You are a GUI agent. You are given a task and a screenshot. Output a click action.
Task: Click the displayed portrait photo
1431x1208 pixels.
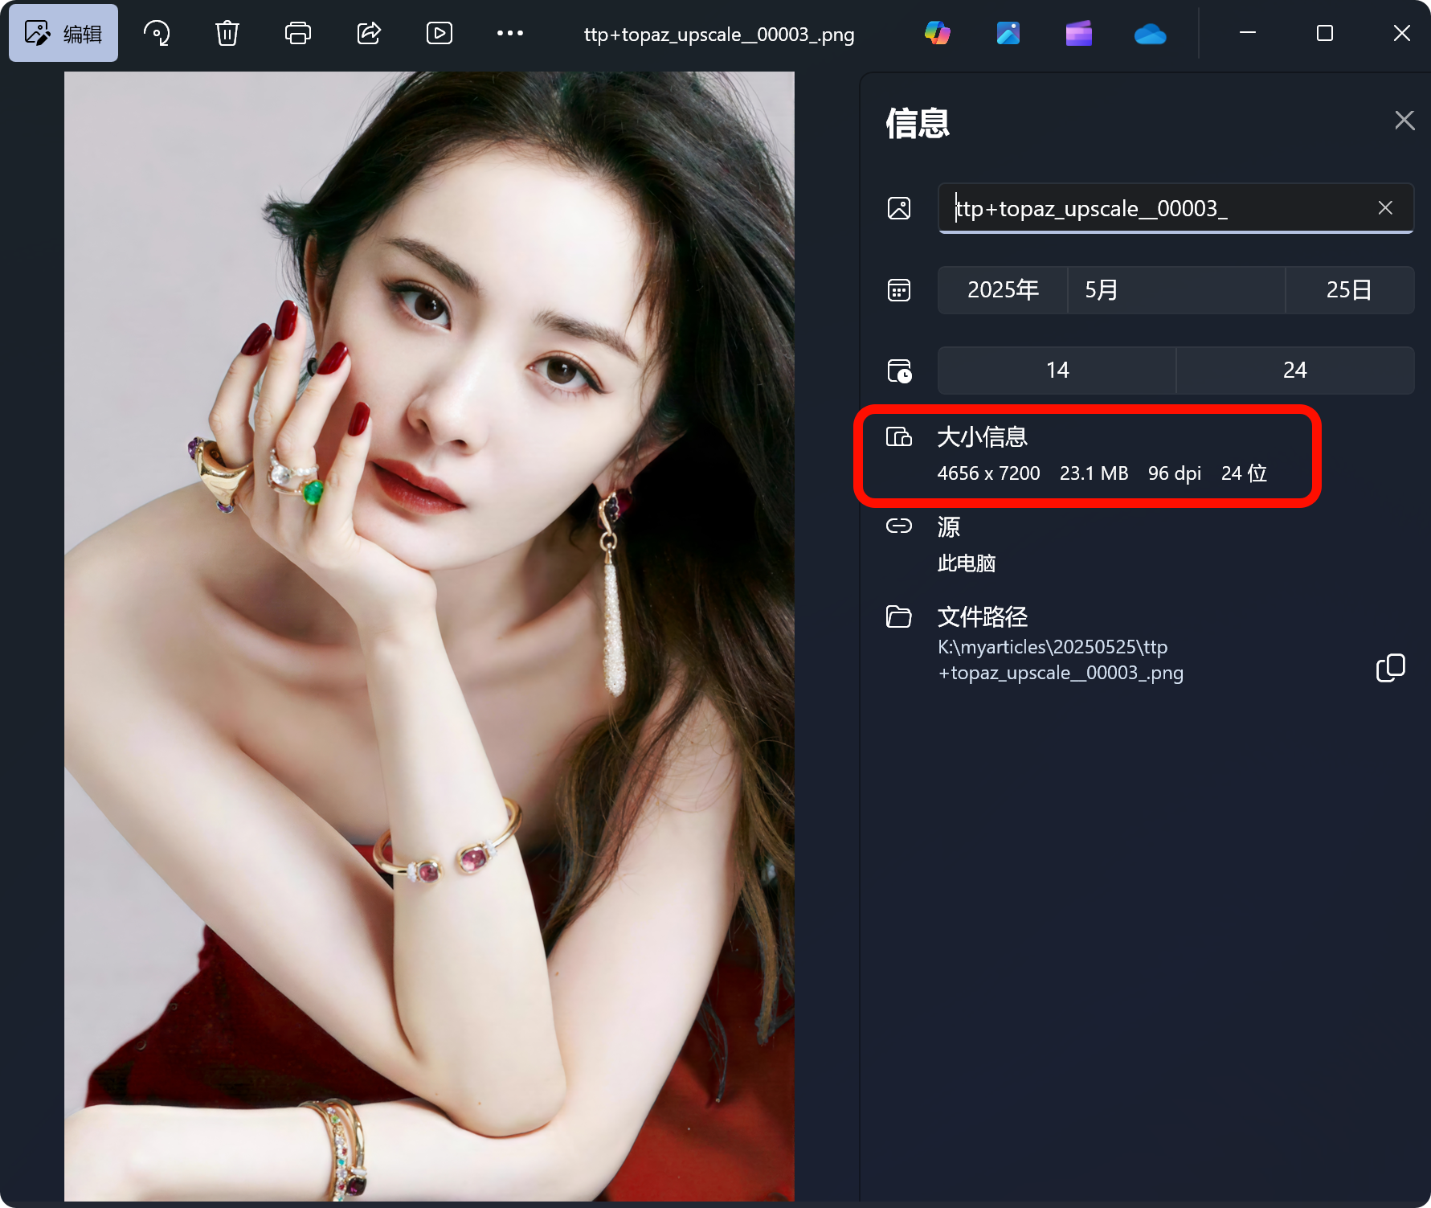pyautogui.click(x=429, y=637)
